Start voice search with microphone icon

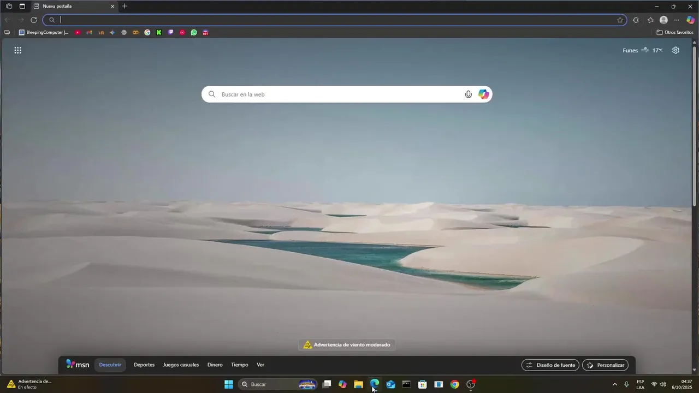(x=468, y=94)
